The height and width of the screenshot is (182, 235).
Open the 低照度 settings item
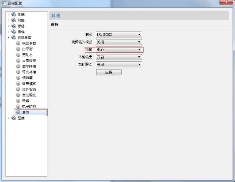[x=27, y=78]
